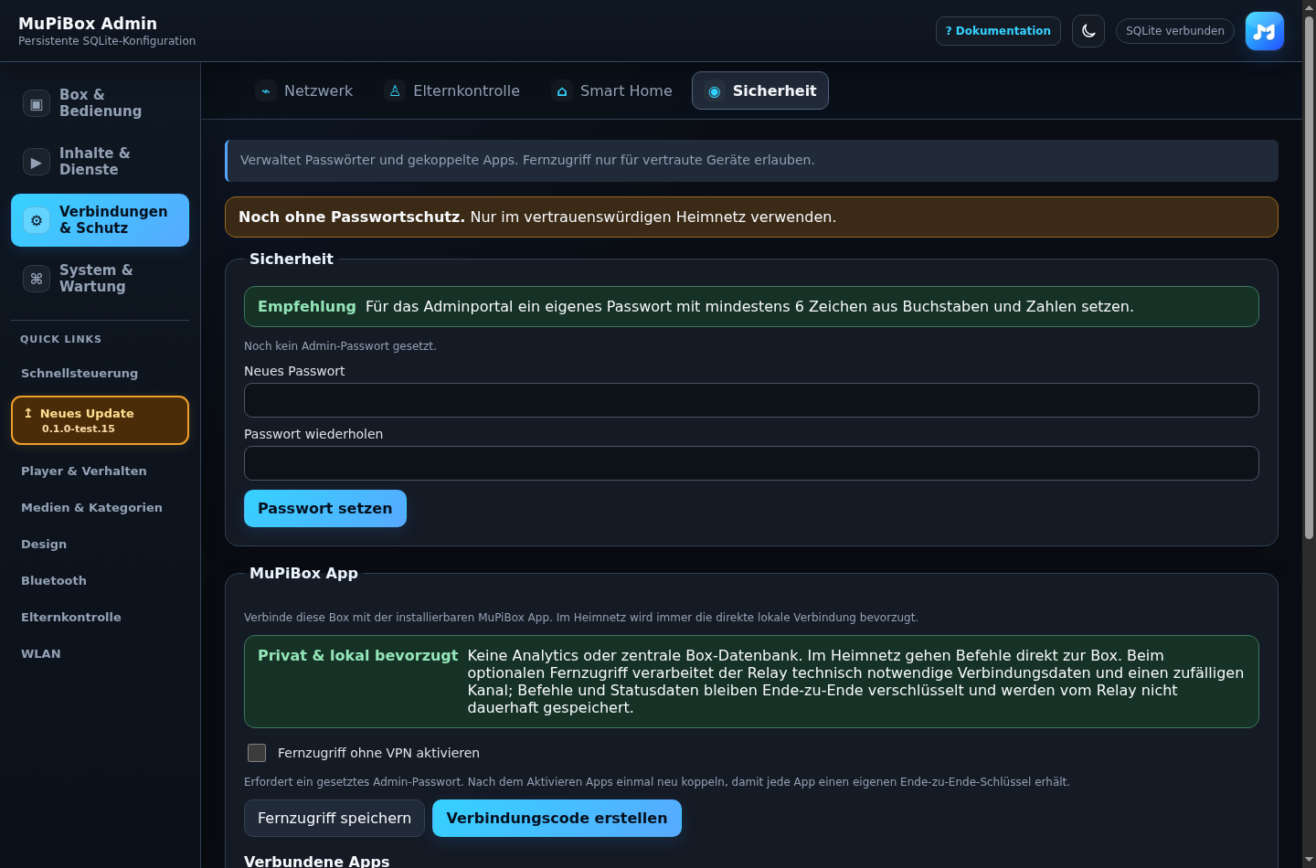Select Verbindungen & Schutz in sidebar
1316x868 pixels.
[x=100, y=220]
